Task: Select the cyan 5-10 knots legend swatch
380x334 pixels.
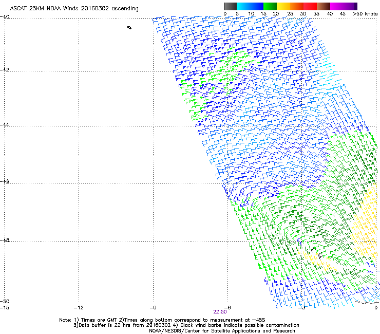Action: click(x=243, y=6)
